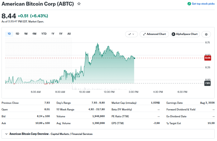Click EPS (TTM) value -2.68

coord(156,123)
